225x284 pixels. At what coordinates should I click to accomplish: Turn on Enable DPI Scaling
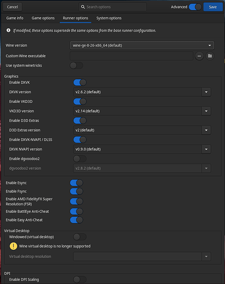pyautogui.click(x=80, y=279)
